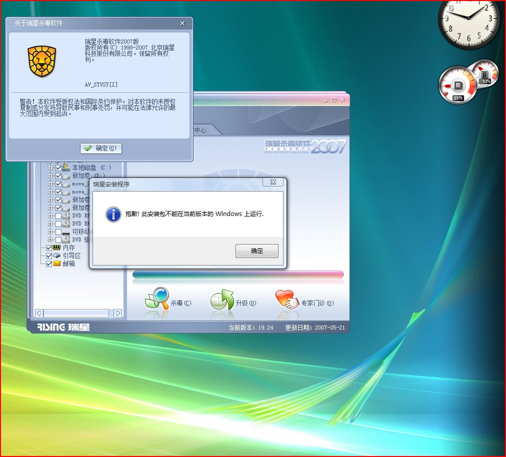This screenshot has height=457, width=506.
Task: Check the DVD 驱 drive checkbox
Action: (58, 240)
